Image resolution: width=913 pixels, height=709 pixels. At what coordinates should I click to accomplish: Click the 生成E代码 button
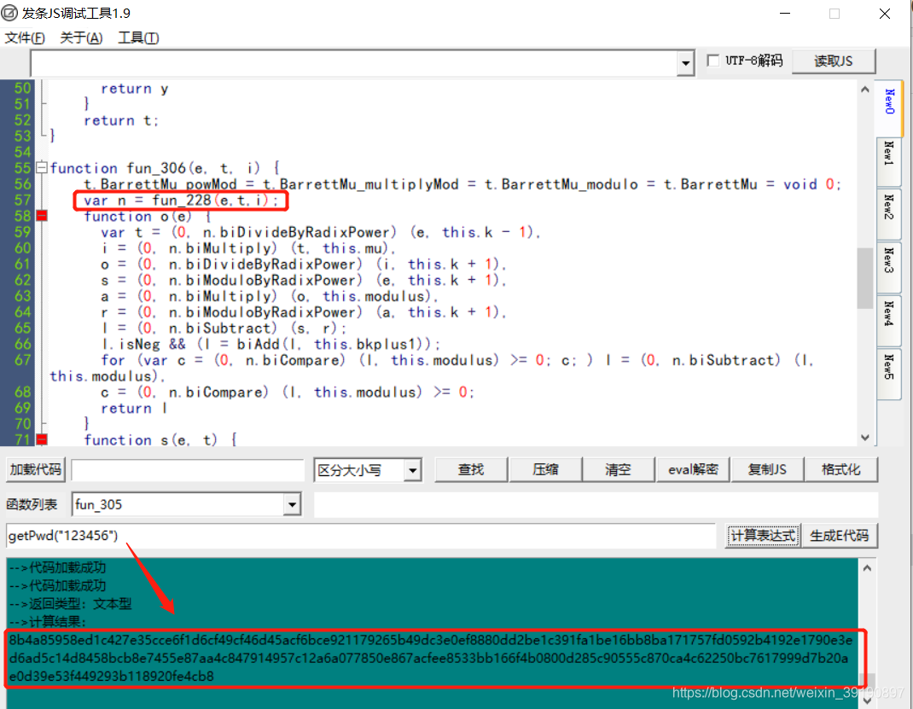click(839, 536)
